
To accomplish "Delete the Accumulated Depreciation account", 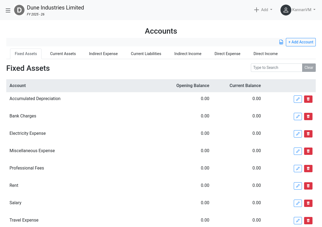I will click(x=308, y=99).
